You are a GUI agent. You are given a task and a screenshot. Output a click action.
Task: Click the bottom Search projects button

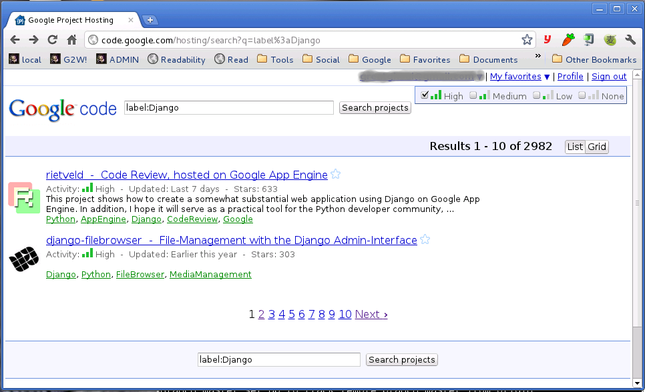(x=402, y=359)
